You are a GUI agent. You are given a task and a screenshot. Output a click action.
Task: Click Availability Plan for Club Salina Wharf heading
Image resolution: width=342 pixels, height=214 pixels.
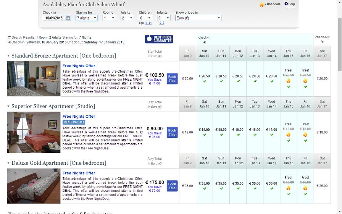tap(84, 4)
